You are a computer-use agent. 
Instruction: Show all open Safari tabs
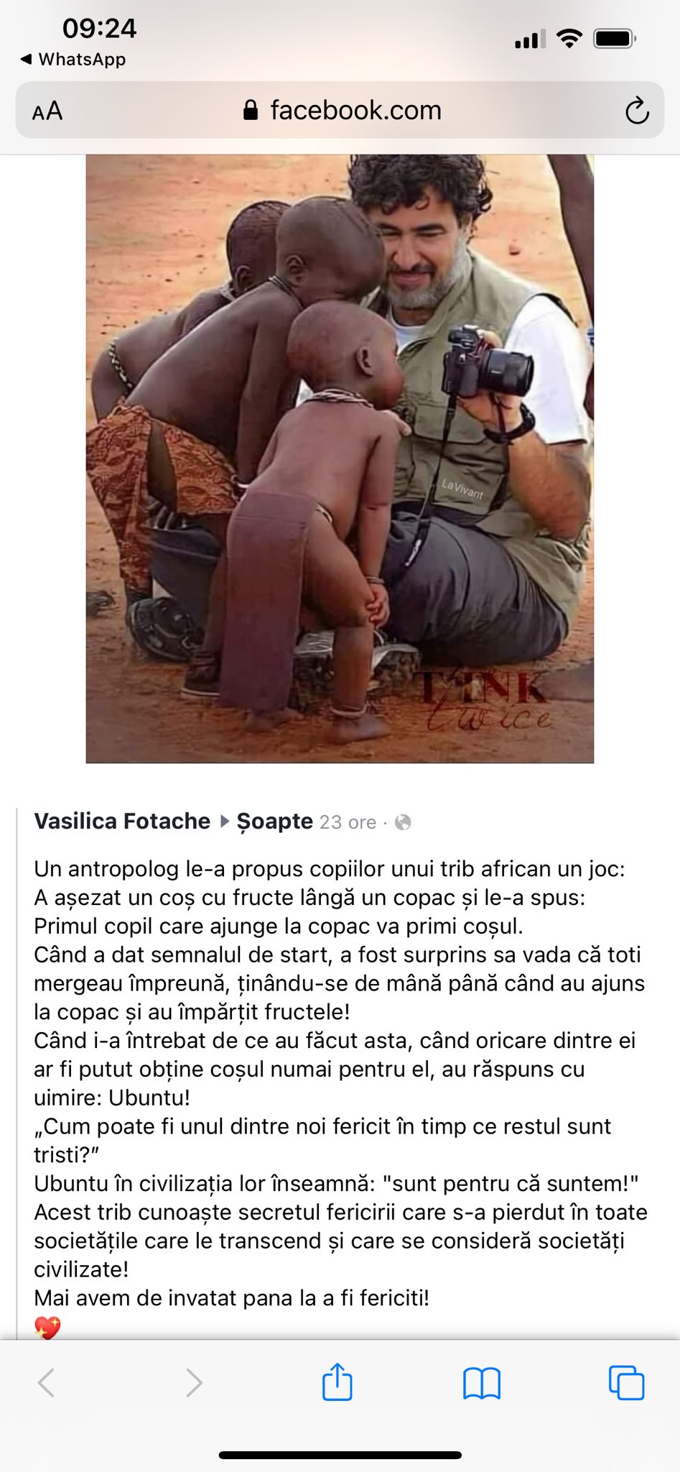pos(626,1382)
